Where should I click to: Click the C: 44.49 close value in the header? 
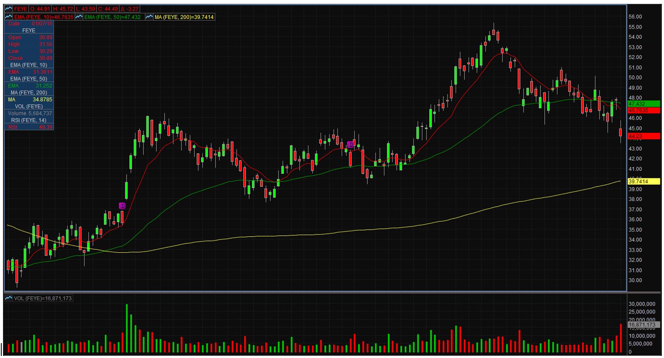108,9
